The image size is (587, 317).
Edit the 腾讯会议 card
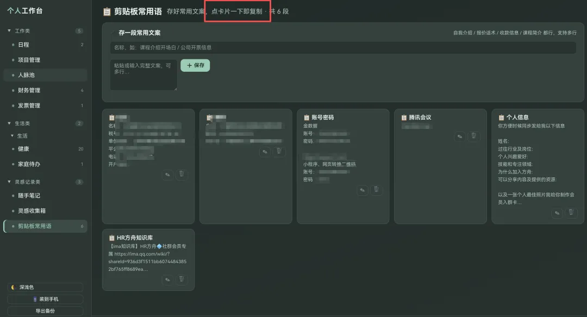point(460,136)
